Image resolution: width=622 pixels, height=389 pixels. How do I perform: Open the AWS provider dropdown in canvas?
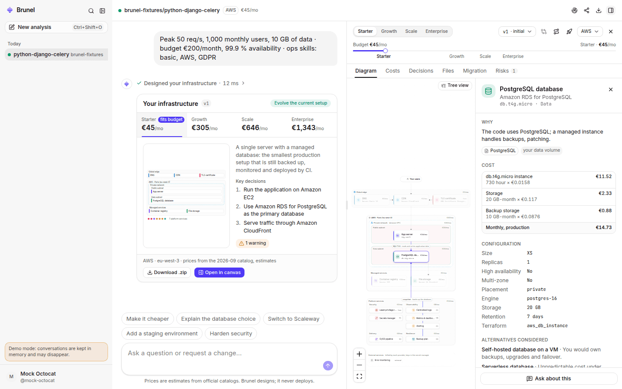[590, 32]
